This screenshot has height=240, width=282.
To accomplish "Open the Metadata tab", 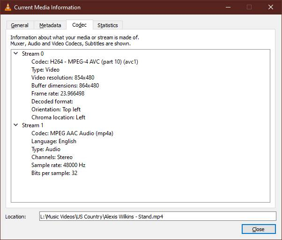I will point(50,25).
